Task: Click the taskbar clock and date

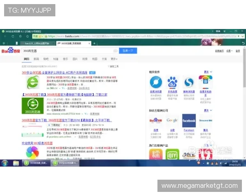Action: click(x=235, y=163)
